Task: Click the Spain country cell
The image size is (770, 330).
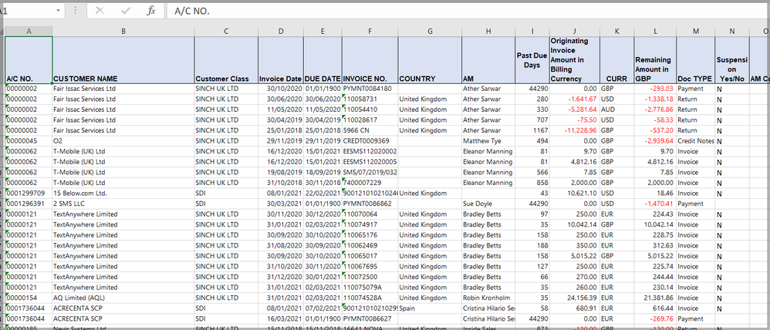Action: 430,308
